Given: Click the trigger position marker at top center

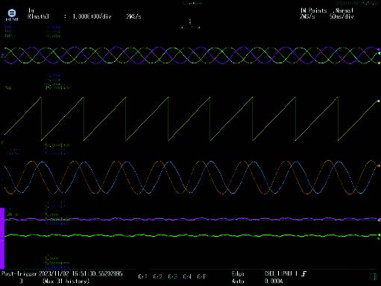Looking at the screenshot, I should (x=190, y=22).
